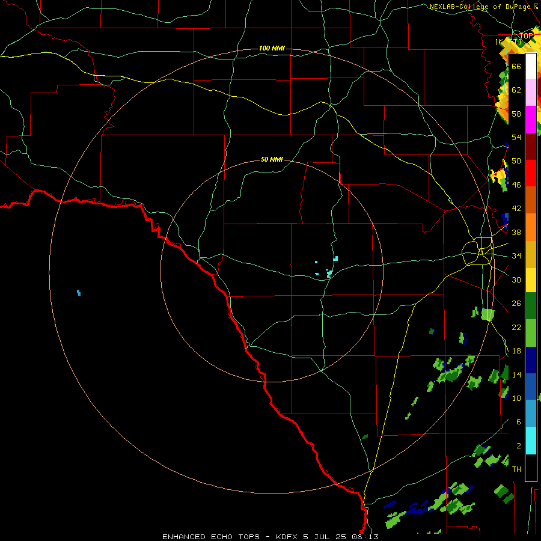The width and height of the screenshot is (541, 541).
Task: Click the legend value '46'
Action: click(x=516, y=185)
